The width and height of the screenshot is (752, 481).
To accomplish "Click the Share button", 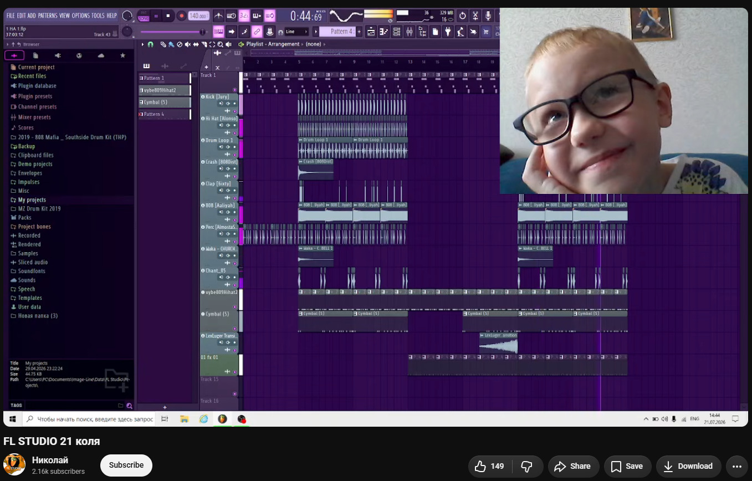I will 574,466.
